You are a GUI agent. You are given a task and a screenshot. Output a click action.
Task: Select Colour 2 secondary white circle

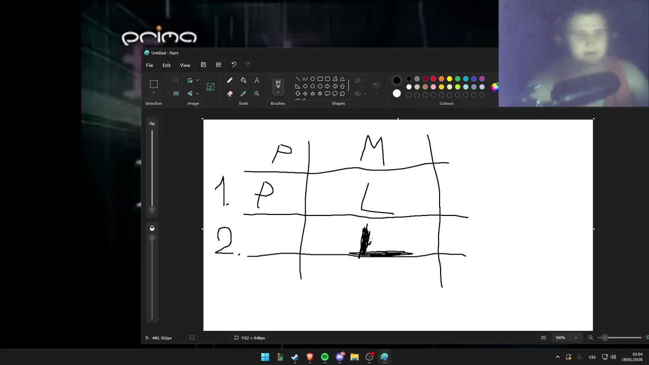(x=396, y=93)
